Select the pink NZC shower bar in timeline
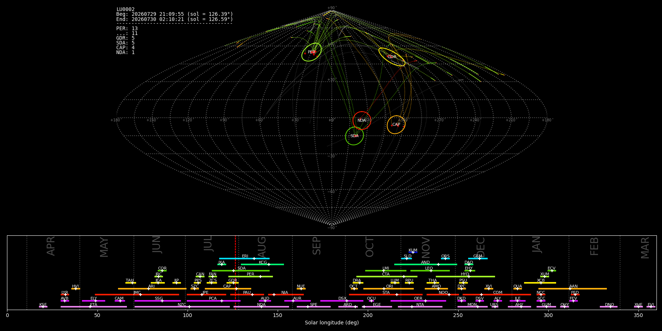662x331 pixels. pyautogui.click(x=182, y=307)
